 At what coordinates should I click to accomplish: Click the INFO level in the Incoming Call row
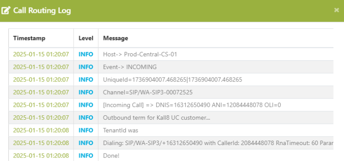[x=86, y=105]
